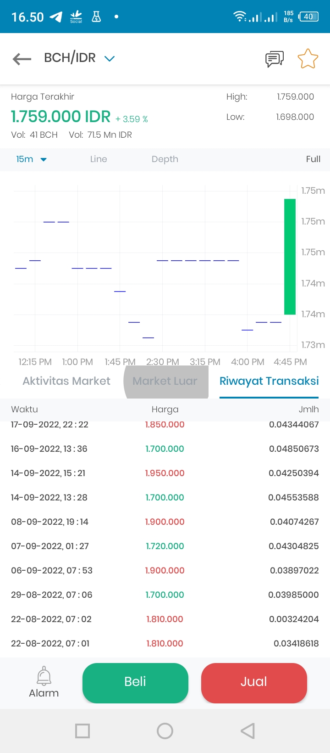
Task: Select the Market Luar tab
Action: 165,381
